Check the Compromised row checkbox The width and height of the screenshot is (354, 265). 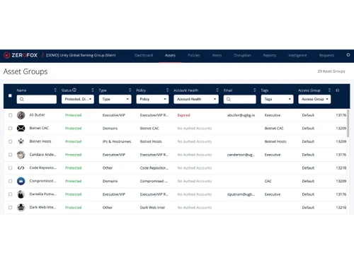[x=11, y=181]
